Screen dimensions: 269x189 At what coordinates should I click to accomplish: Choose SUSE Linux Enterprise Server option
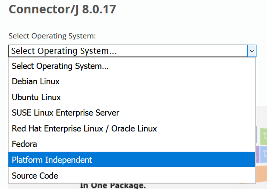[x=132, y=113]
